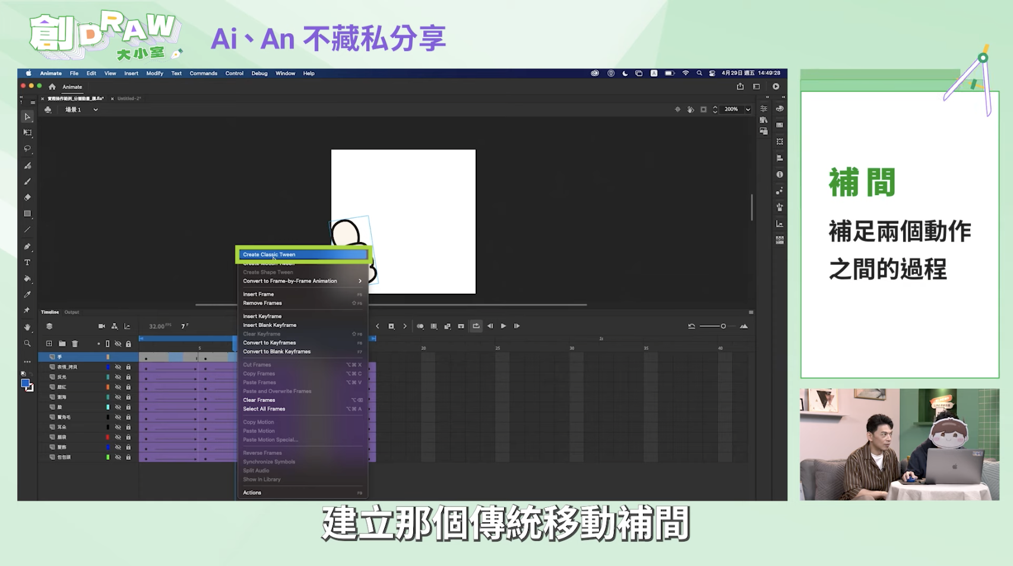Expand Convert to Frame-by-Frame Animation submenu
This screenshot has height=566, width=1013.
click(302, 281)
